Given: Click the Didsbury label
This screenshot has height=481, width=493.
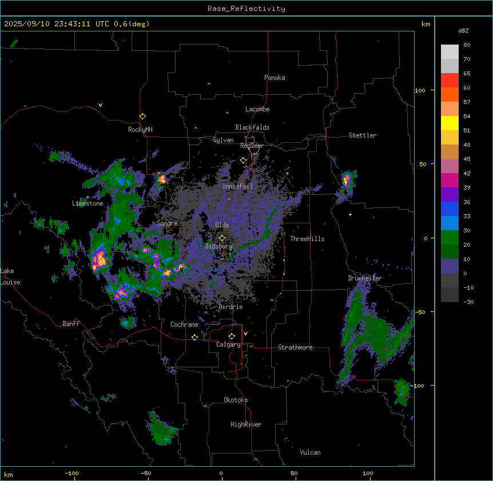Looking at the screenshot, I should [219, 246].
